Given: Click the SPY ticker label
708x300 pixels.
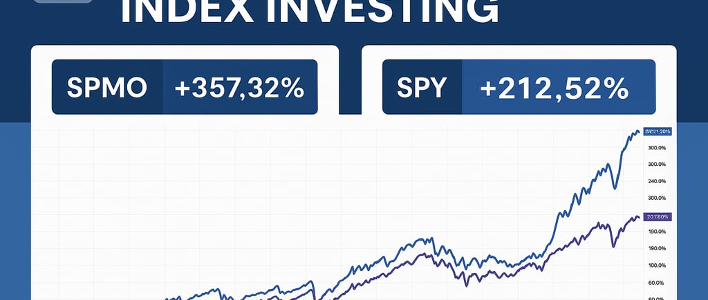Looking at the screenshot, I should 422,88.
